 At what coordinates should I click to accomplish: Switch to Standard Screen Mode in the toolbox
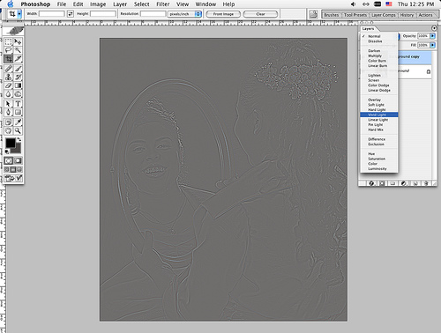click(7, 169)
